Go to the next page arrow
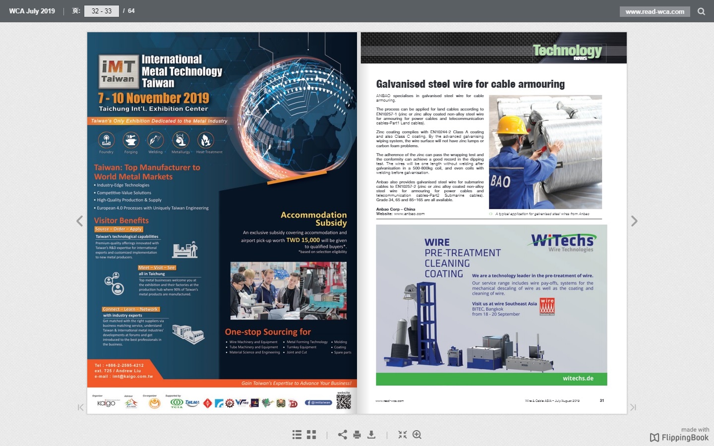 (x=634, y=221)
